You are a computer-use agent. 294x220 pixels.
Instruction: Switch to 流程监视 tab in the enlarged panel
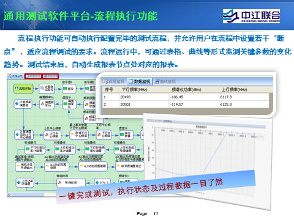pyautogui.click(x=114, y=81)
